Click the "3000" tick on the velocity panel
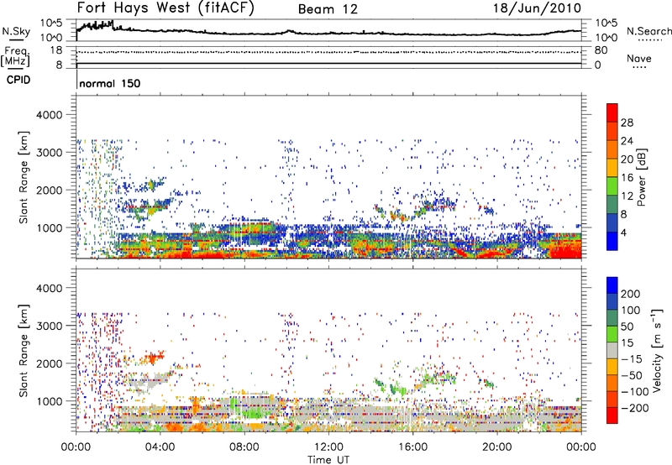The width and height of the screenshot is (672, 465). pyautogui.click(x=50, y=326)
